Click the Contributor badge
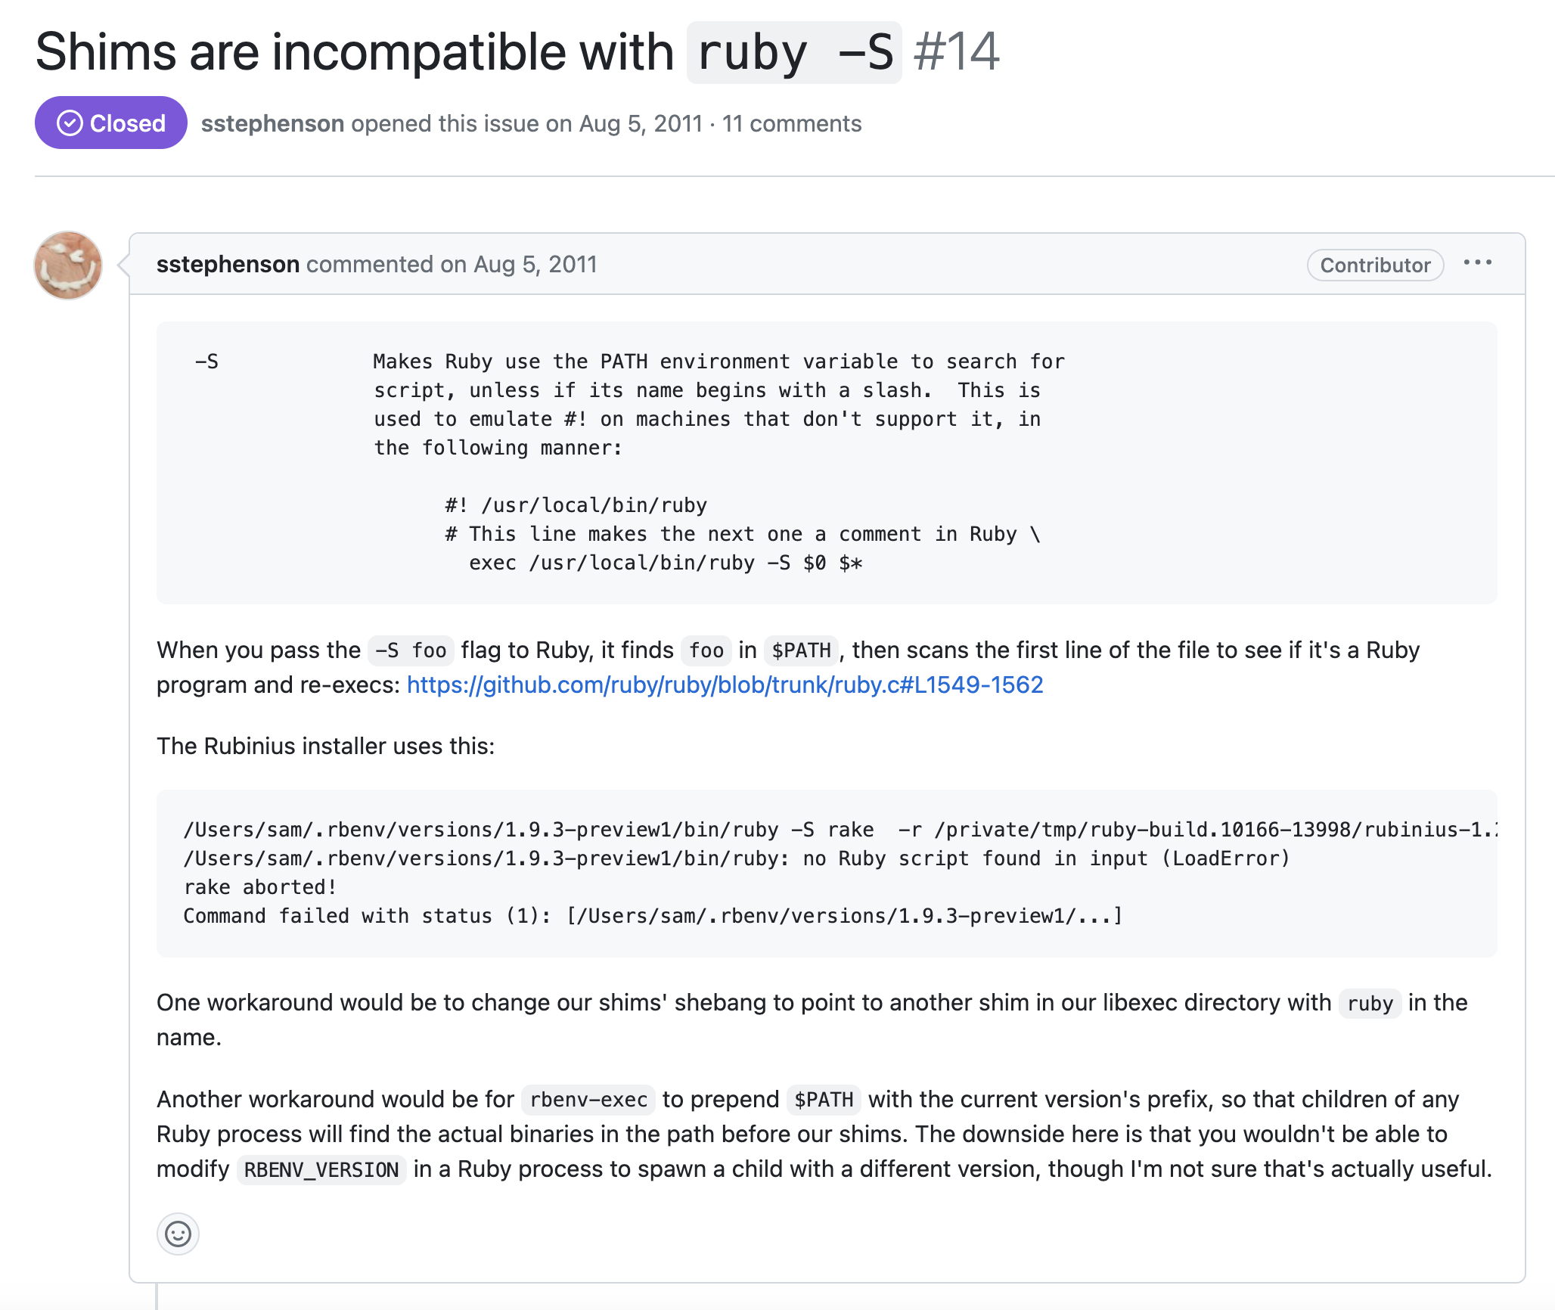The image size is (1555, 1310). [x=1375, y=265]
